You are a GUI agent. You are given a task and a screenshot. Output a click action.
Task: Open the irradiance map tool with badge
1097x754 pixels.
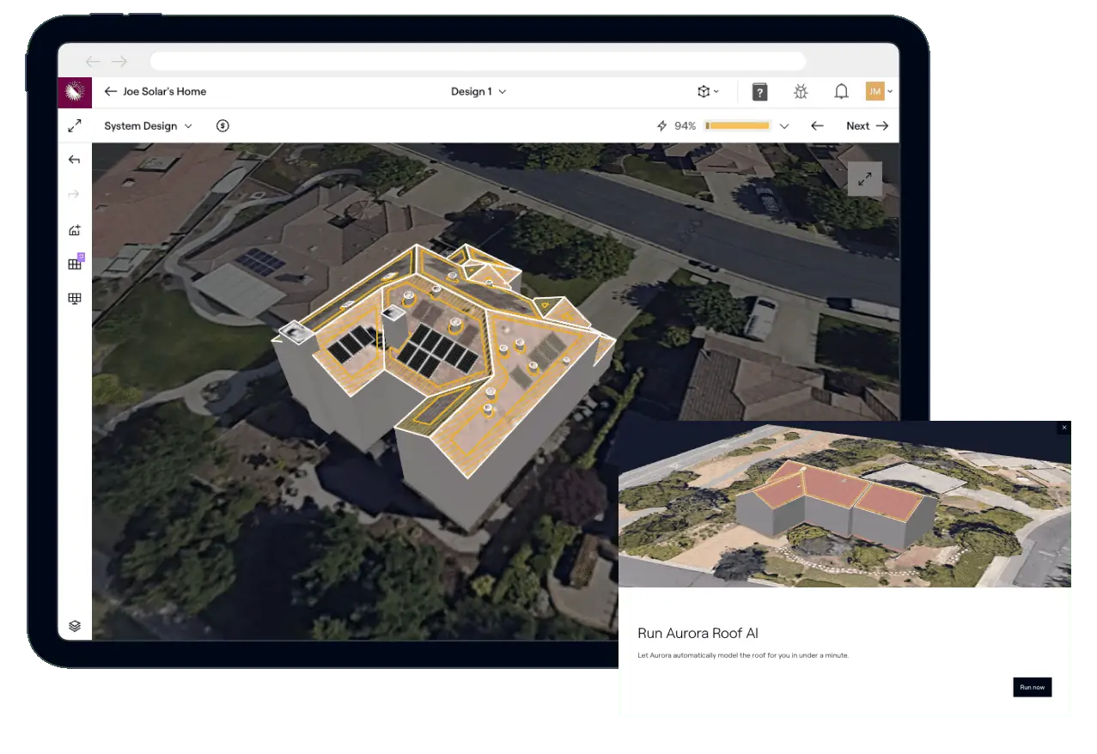[75, 264]
